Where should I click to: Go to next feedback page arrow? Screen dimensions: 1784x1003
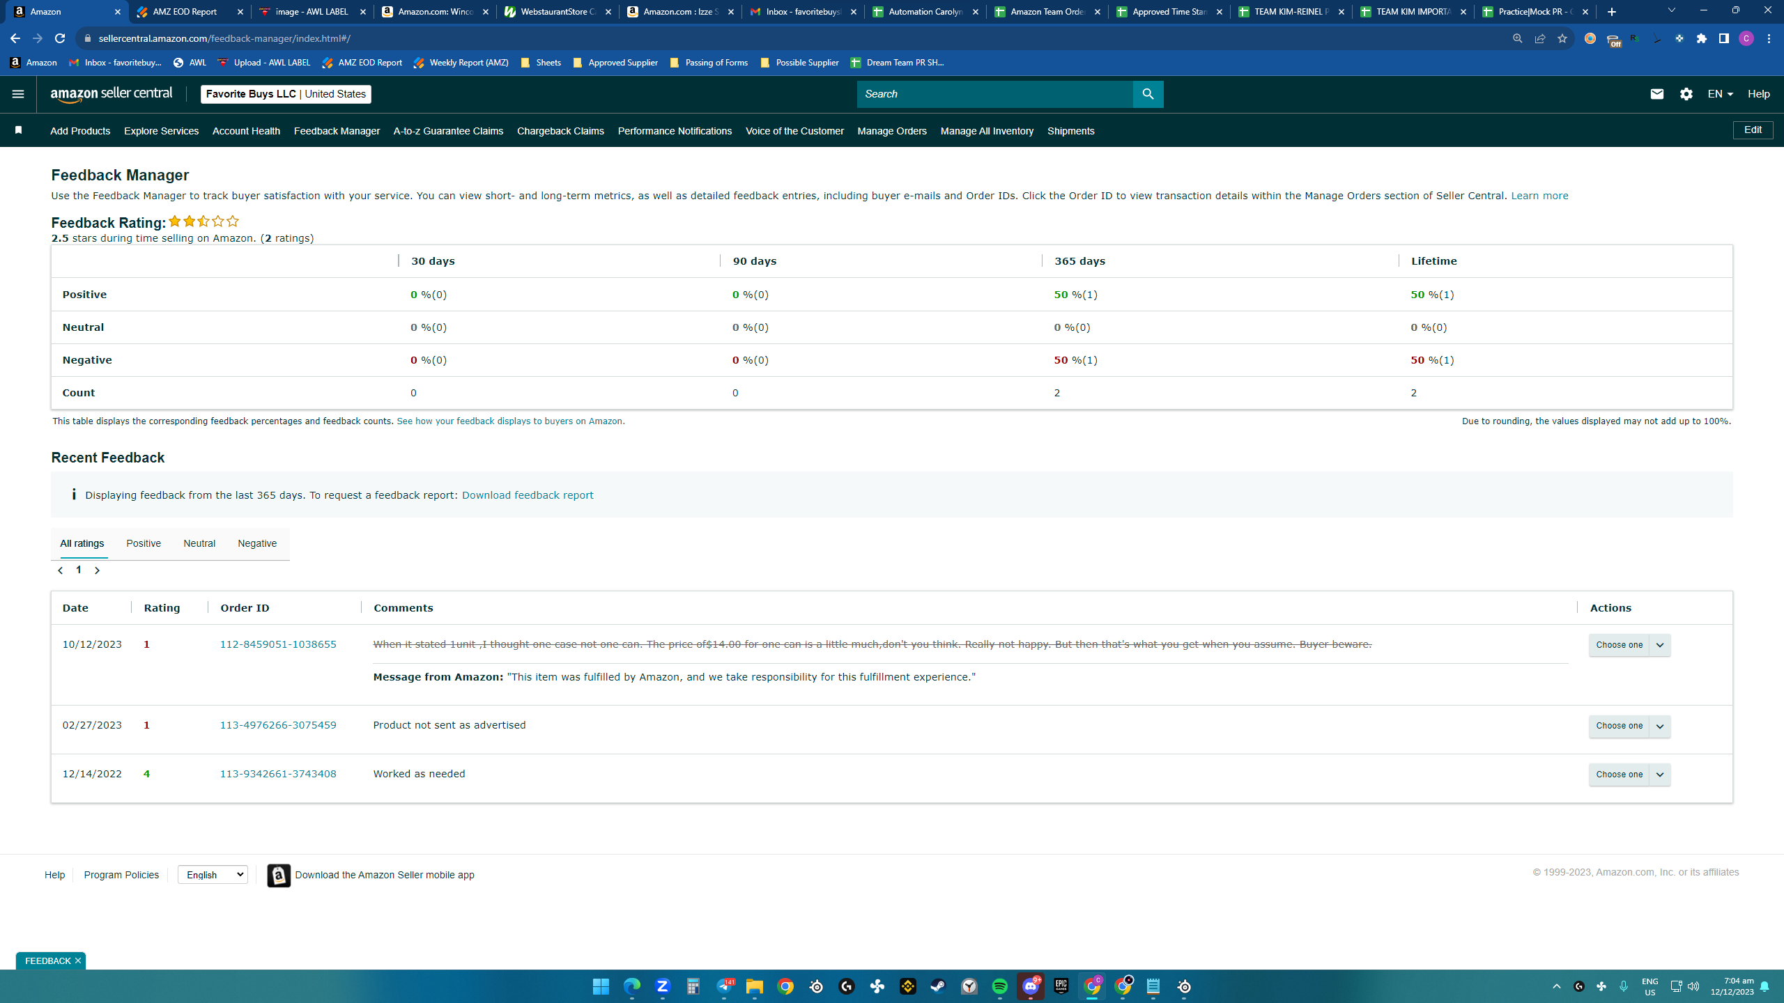pyautogui.click(x=97, y=570)
